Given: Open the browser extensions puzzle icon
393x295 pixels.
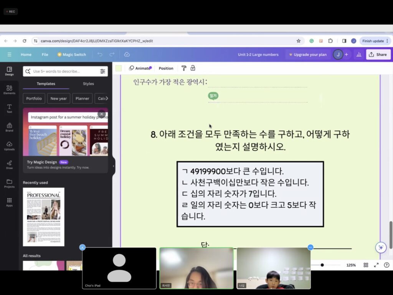Looking at the screenshot, I should pyautogui.click(x=330, y=41).
